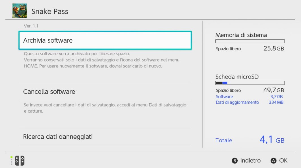Click the Memoria di sistema storage bar
Viewport: 301px width, 168px height.
click(250, 41)
